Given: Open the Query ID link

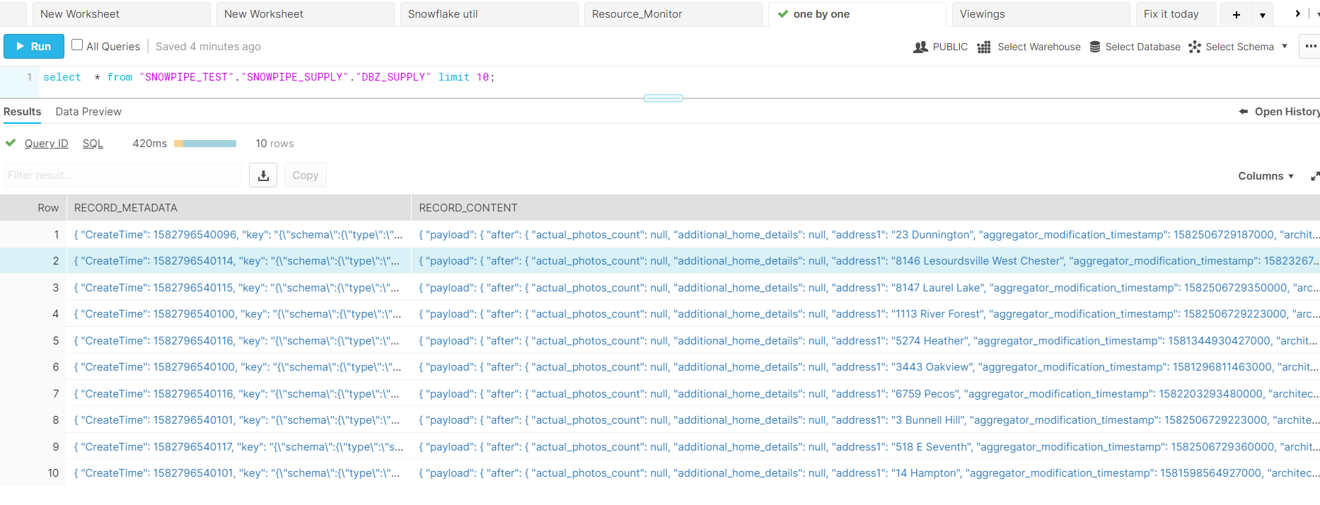Looking at the screenshot, I should point(46,144).
